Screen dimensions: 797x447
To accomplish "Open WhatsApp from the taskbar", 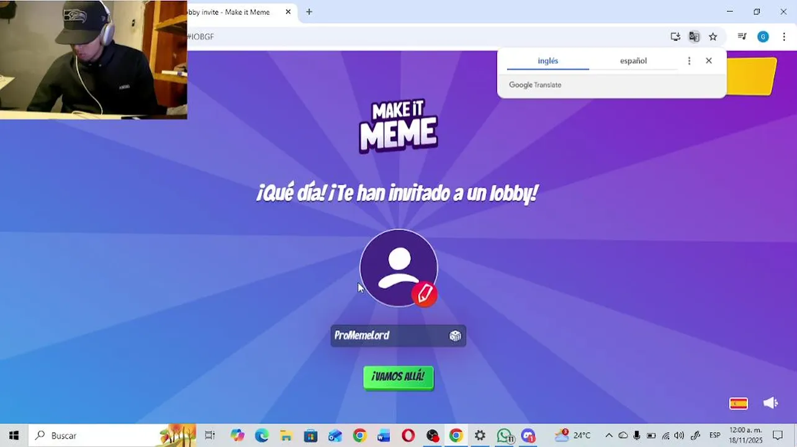I will 505,435.
